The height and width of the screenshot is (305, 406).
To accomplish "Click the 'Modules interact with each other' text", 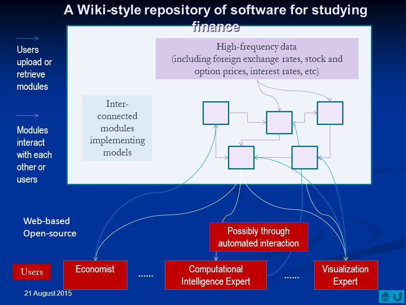I will (34, 155).
